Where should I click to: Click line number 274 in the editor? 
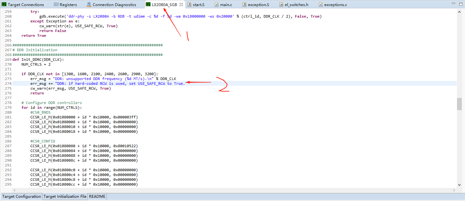8,83
